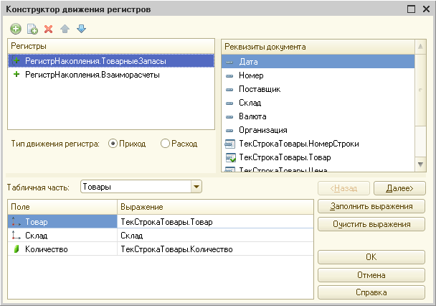Choose Приход movement type

coord(127,144)
